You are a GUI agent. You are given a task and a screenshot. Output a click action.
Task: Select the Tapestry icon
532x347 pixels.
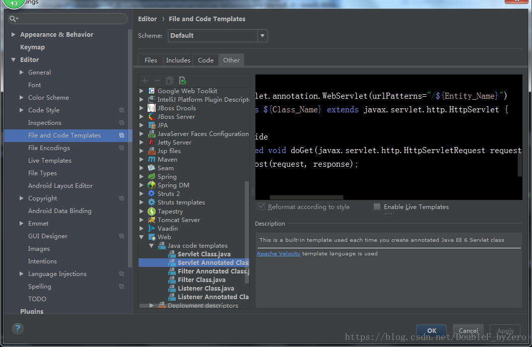[152, 212]
